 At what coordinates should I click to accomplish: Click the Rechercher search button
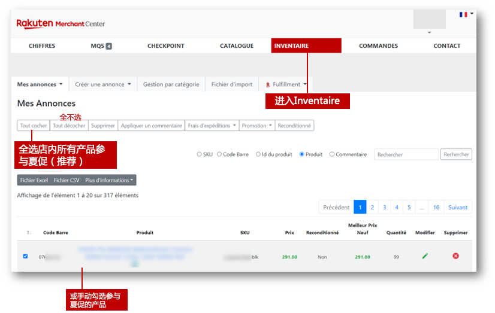click(456, 154)
